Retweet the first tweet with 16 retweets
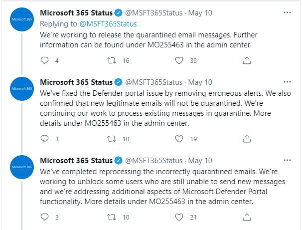303x230 pixels. [112, 60]
